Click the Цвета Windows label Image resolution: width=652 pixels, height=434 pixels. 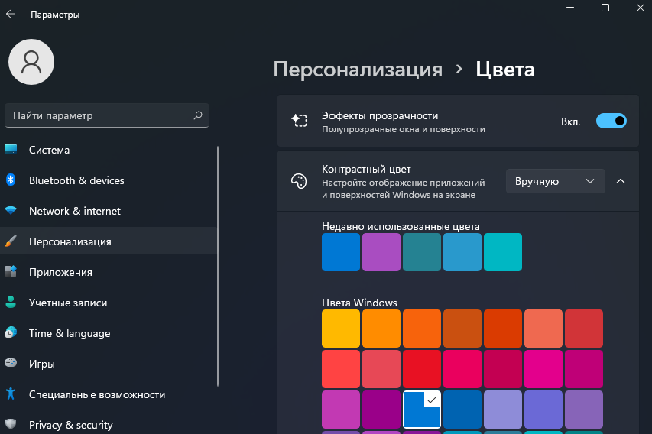coord(359,303)
